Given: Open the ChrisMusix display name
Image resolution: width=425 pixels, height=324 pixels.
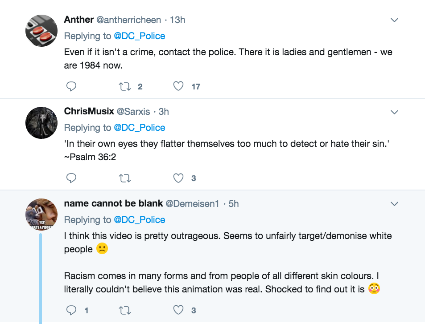Looking at the screenshot, I should coord(88,112).
